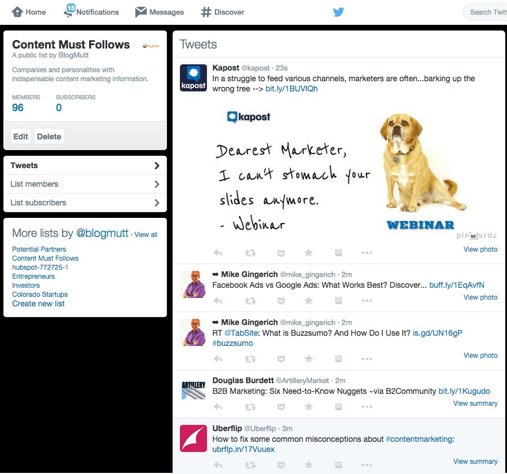This screenshot has width=507, height=474.
Task: Save the Kapost tweet to Pocket
Action: click(x=281, y=253)
